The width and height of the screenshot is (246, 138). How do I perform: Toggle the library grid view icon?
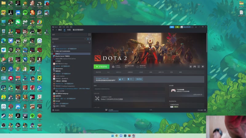point(89,35)
